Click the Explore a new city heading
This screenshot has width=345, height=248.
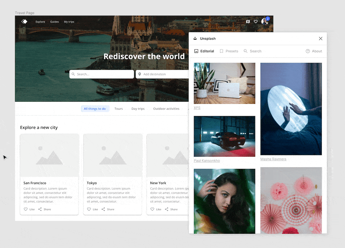click(x=39, y=127)
